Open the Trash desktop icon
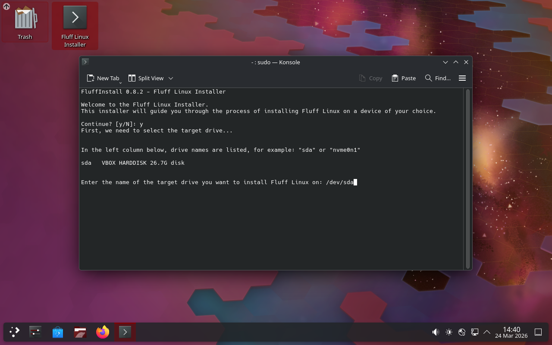 25,22
